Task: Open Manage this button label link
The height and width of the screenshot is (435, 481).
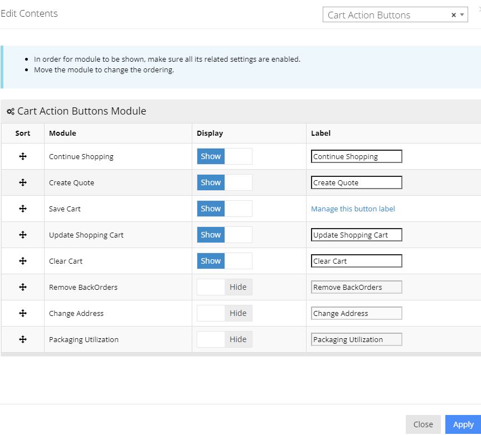Action: (x=353, y=209)
